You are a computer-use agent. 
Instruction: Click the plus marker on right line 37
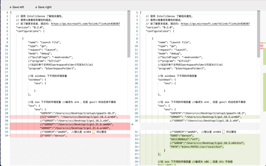click(x=139, y=154)
